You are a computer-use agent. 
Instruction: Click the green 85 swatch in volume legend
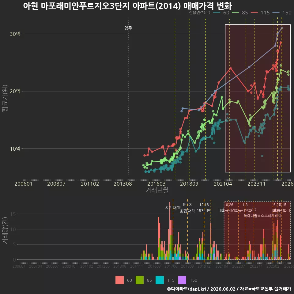coord(140,280)
